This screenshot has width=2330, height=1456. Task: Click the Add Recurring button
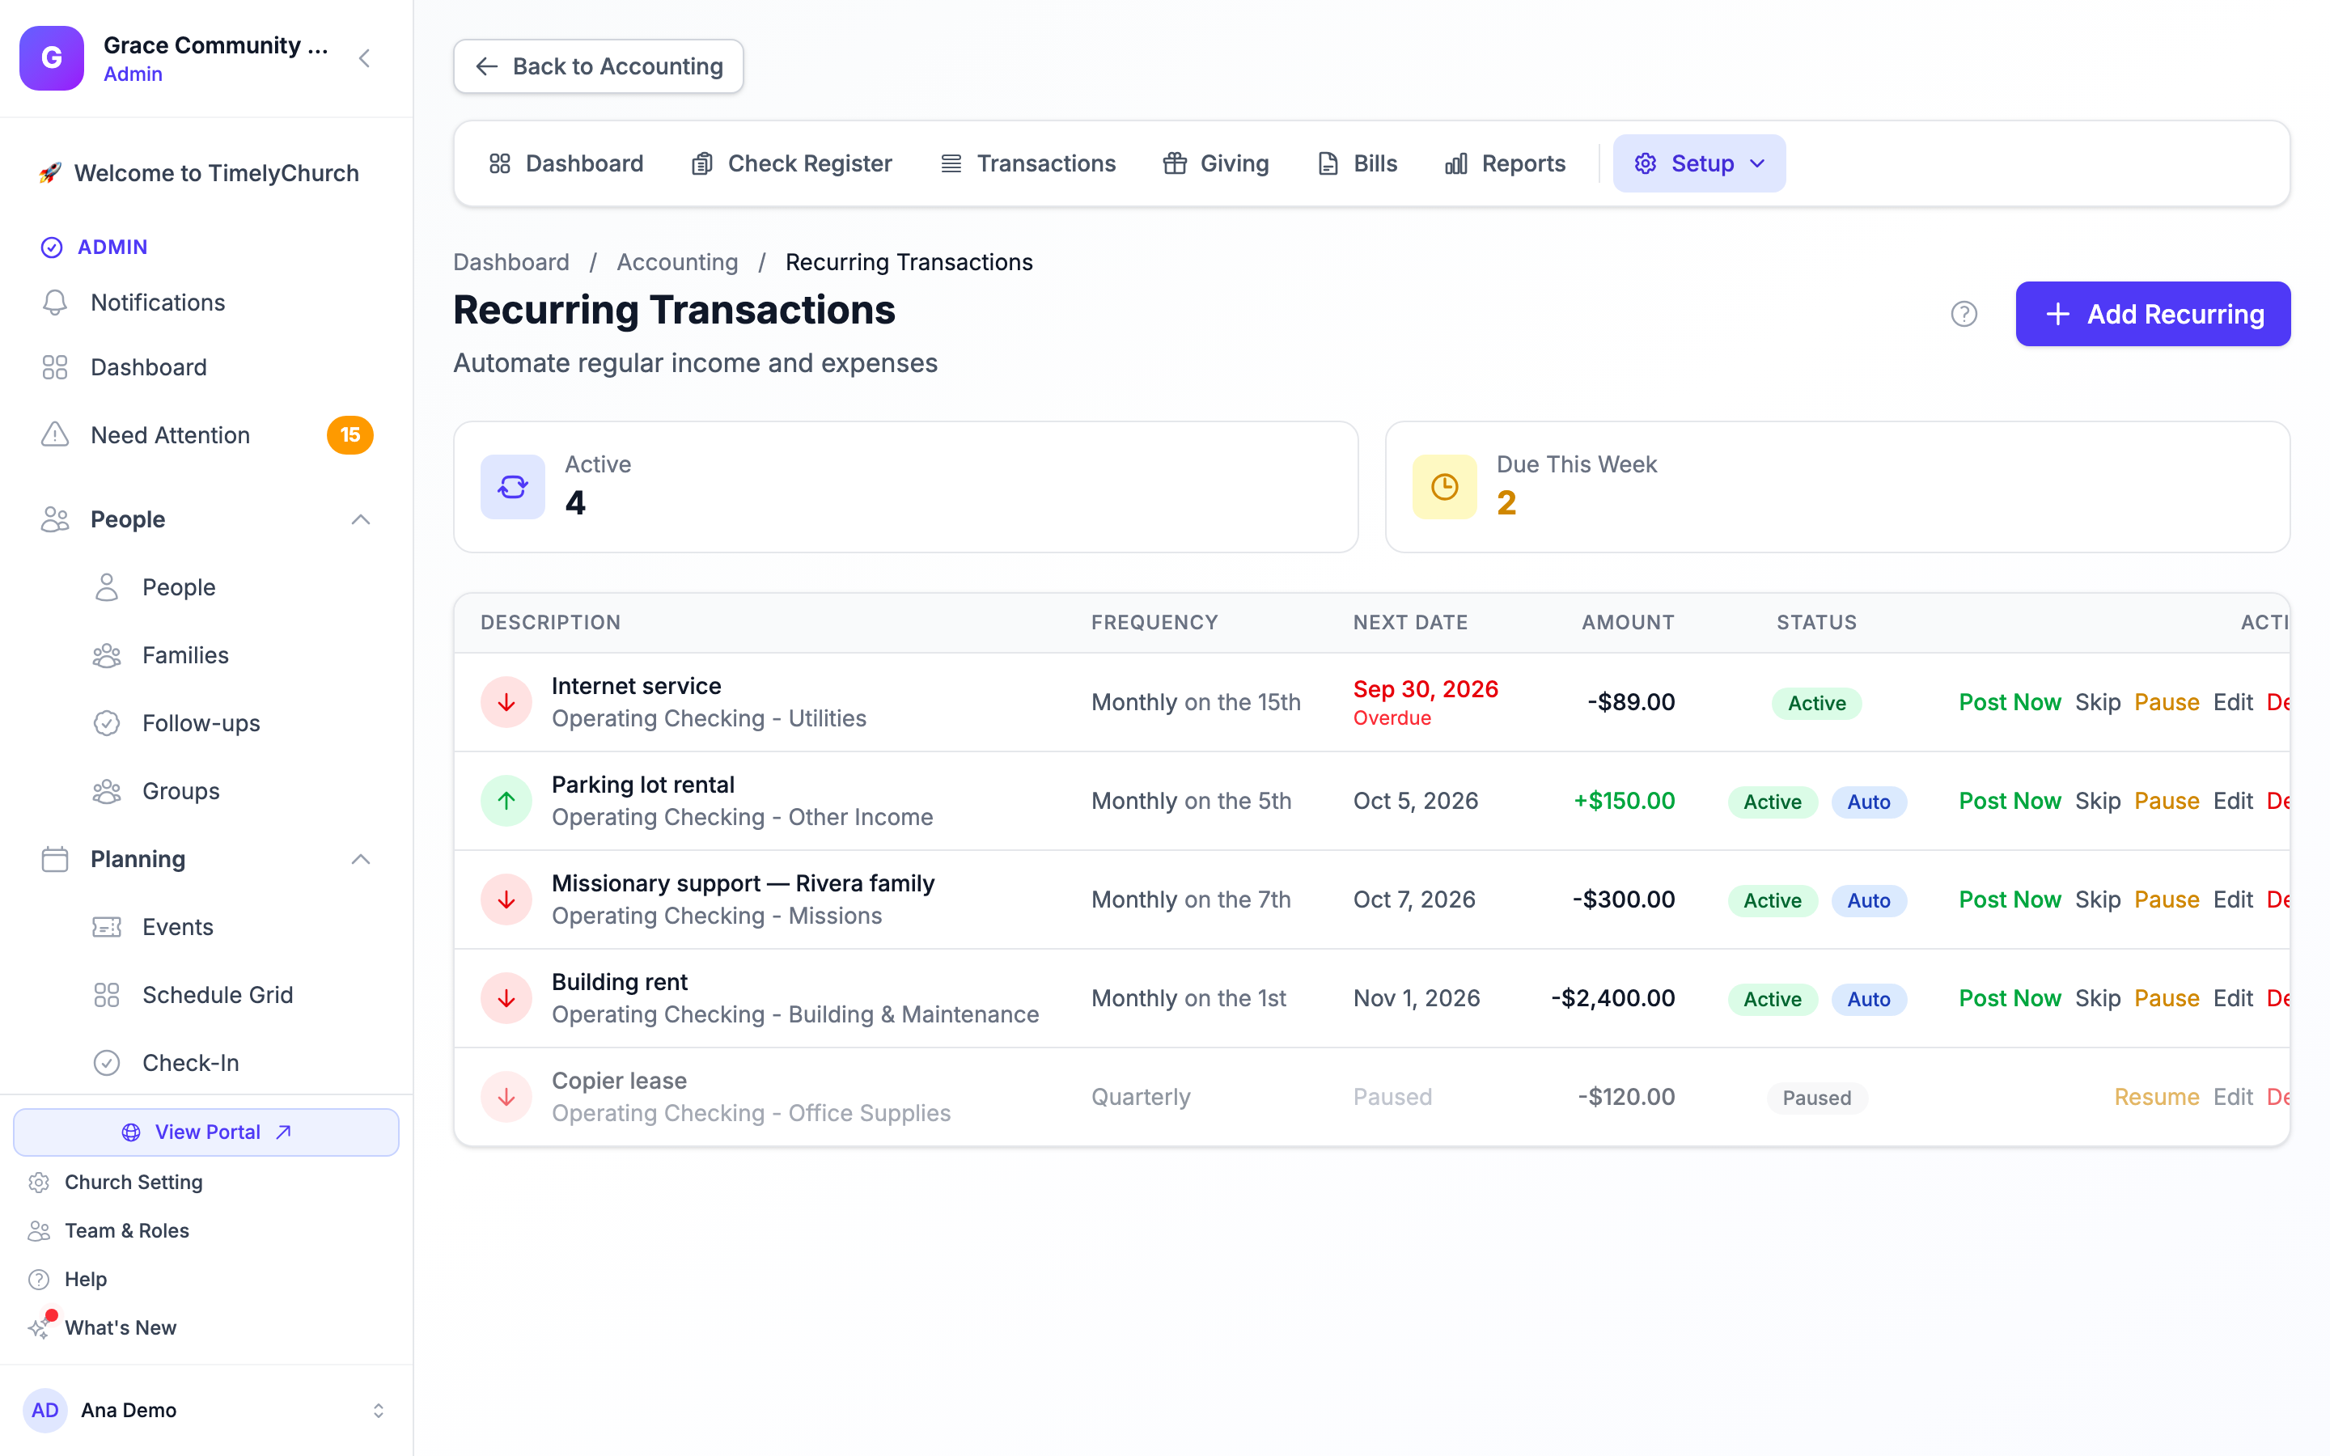tap(2153, 314)
